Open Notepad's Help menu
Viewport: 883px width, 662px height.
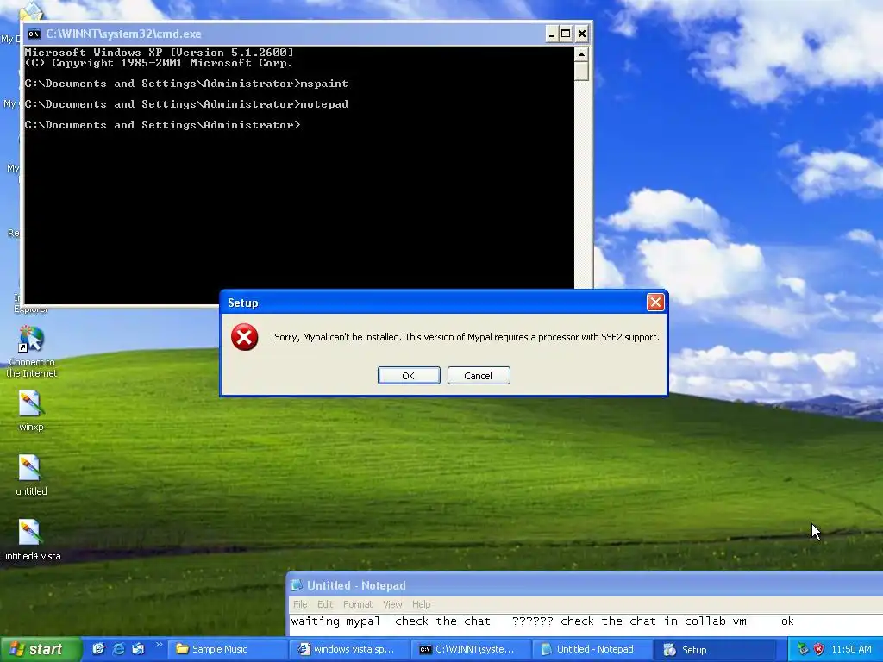coord(421,604)
